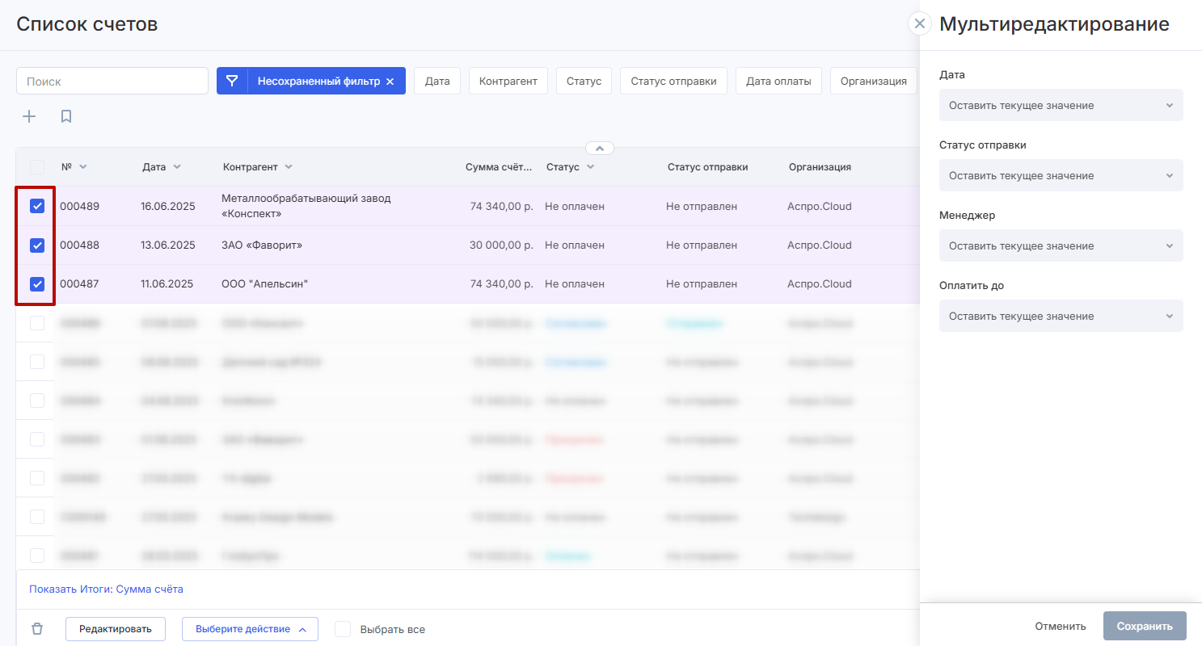This screenshot has width=1202, height=646.
Task: Click the trash bin delete icon
Action: point(37,629)
